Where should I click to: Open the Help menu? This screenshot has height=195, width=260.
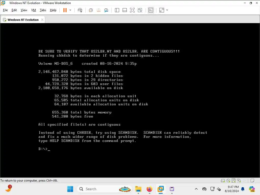(53, 10)
